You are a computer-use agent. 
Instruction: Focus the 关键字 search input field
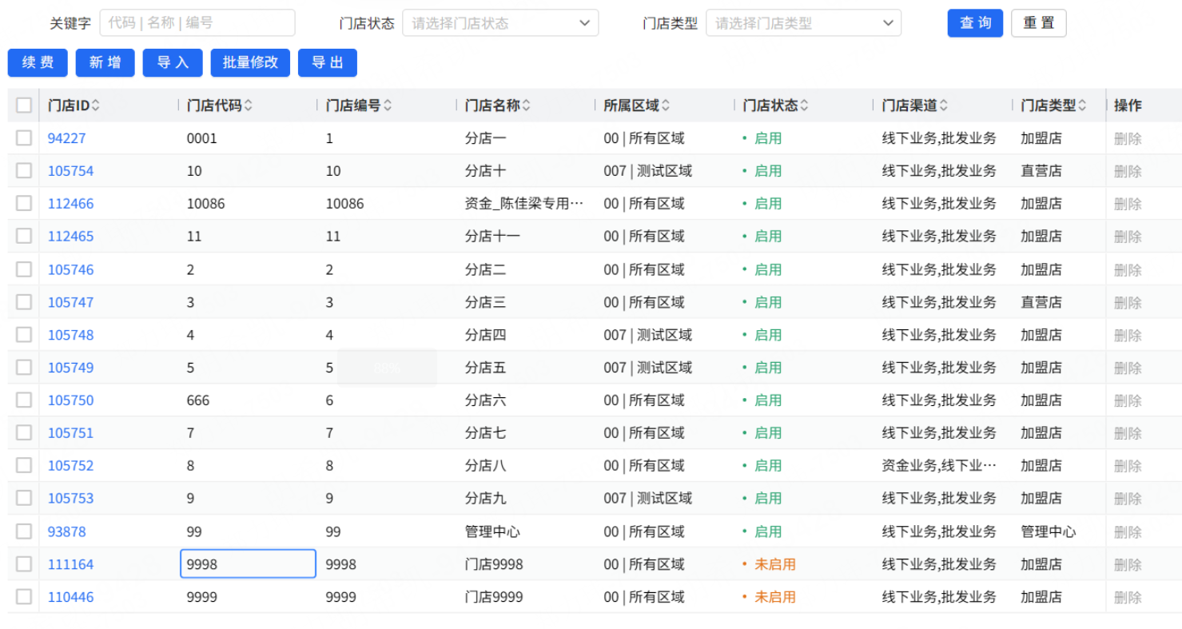197,23
